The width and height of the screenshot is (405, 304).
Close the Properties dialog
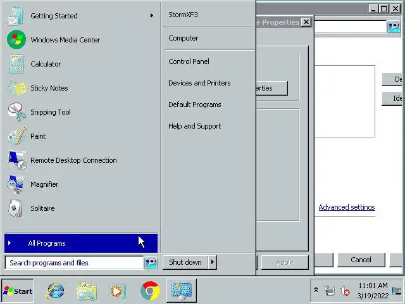click(x=306, y=22)
